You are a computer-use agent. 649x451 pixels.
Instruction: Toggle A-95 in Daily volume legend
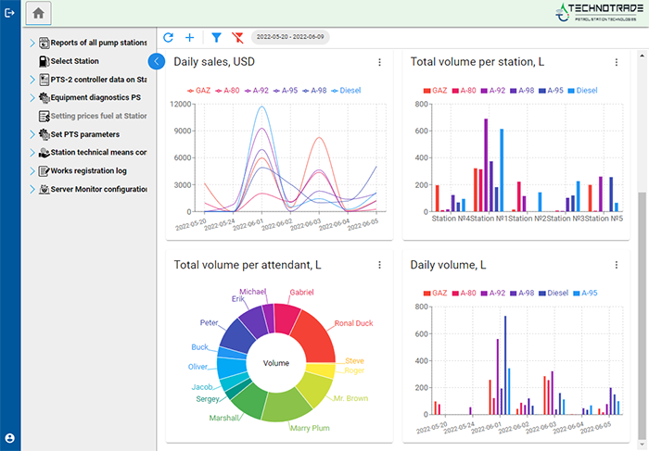point(585,293)
